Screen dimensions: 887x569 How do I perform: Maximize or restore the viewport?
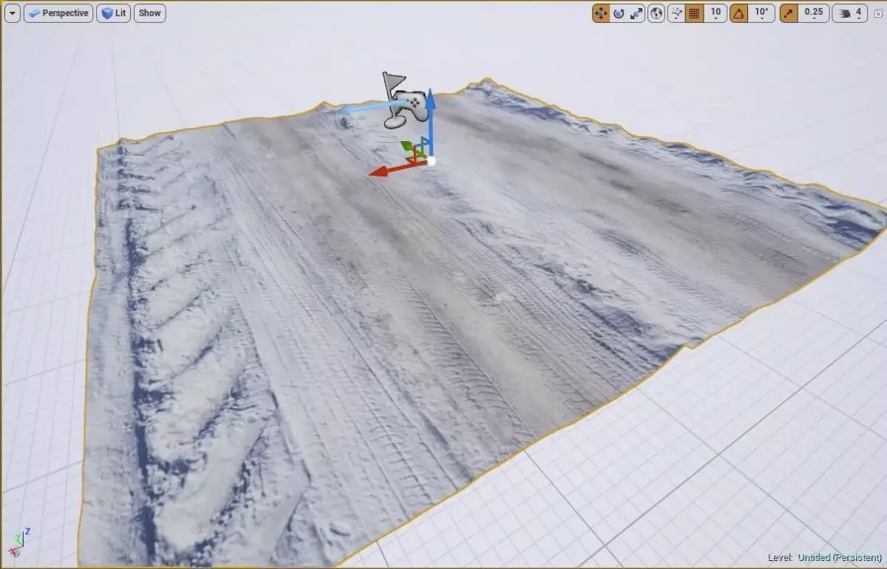[878, 13]
